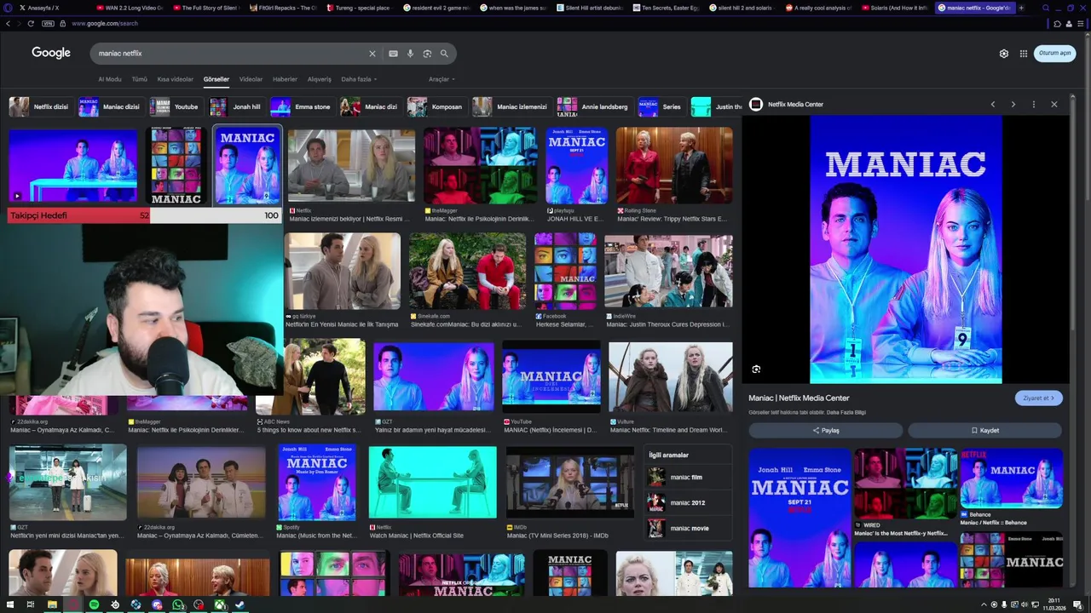1091x613 pixels.
Task: Open Steam from the taskbar
Action: [240, 604]
